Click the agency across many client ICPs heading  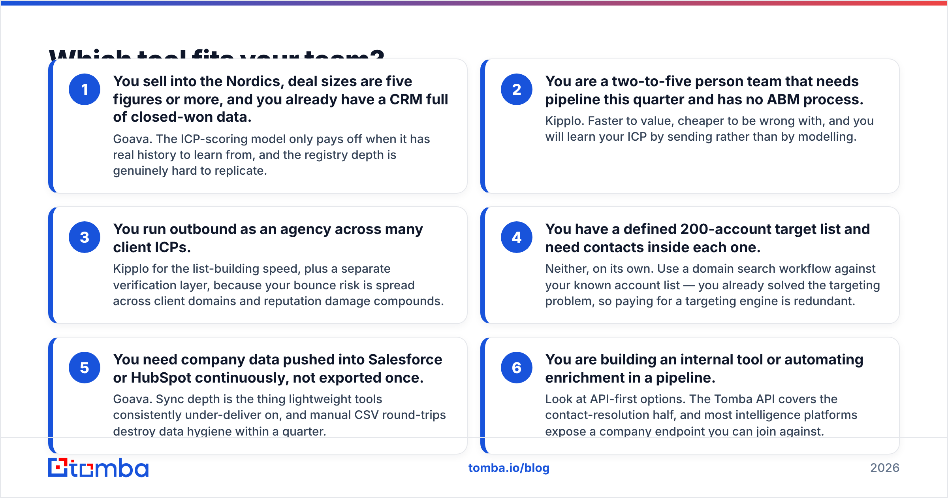(268, 238)
